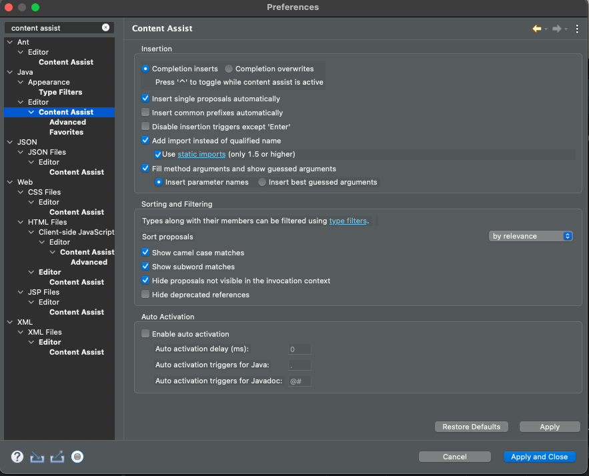Click the Import preferences icon

[37, 457]
